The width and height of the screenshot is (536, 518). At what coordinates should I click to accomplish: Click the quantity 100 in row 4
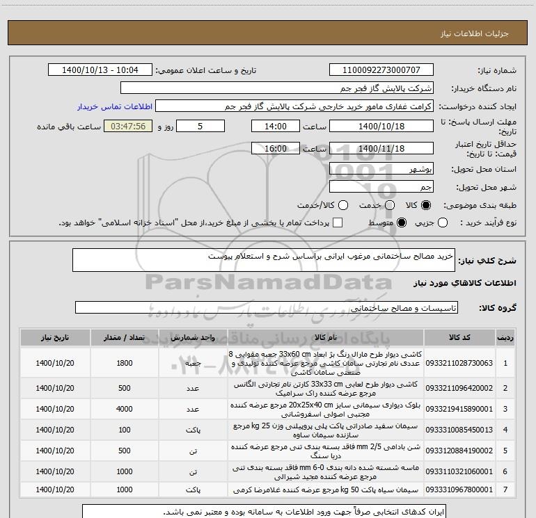125,430
